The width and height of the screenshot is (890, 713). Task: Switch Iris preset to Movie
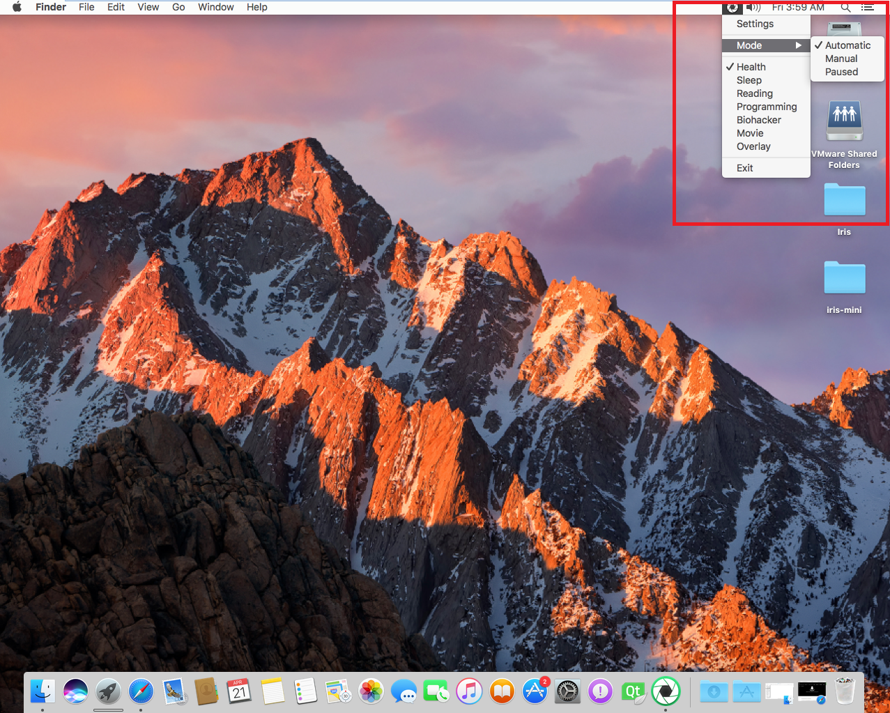pyautogui.click(x=766, y=133)
